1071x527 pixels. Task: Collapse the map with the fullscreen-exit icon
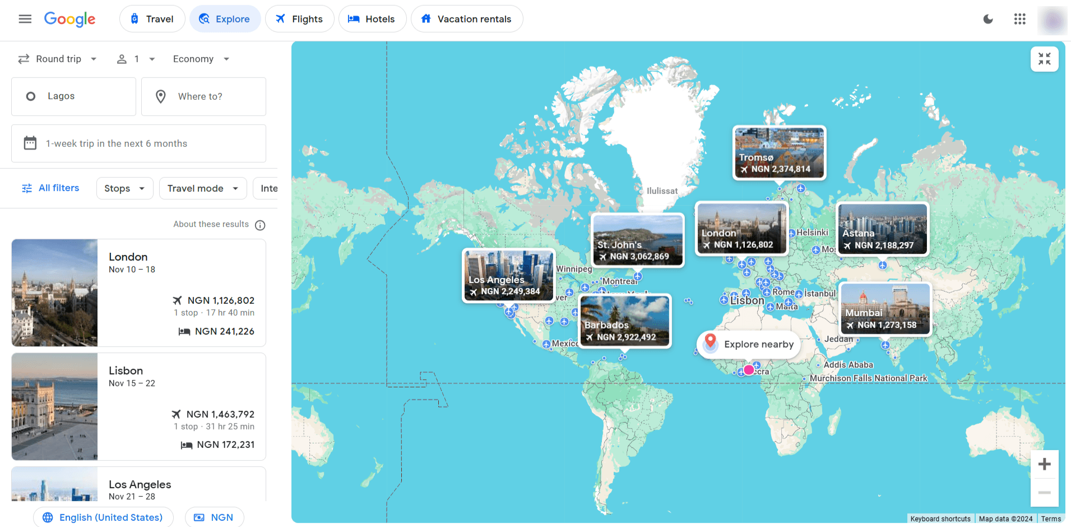point(1044,59)
